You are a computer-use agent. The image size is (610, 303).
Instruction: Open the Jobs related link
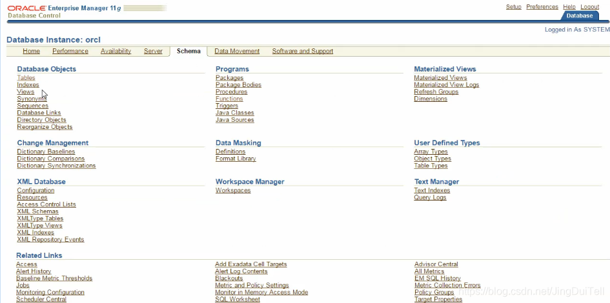coord(23,285)
